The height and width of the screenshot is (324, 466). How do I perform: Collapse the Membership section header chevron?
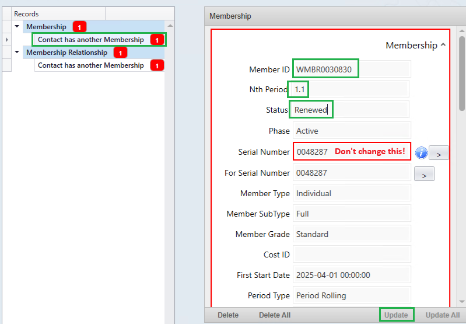[x=443, y=45]
